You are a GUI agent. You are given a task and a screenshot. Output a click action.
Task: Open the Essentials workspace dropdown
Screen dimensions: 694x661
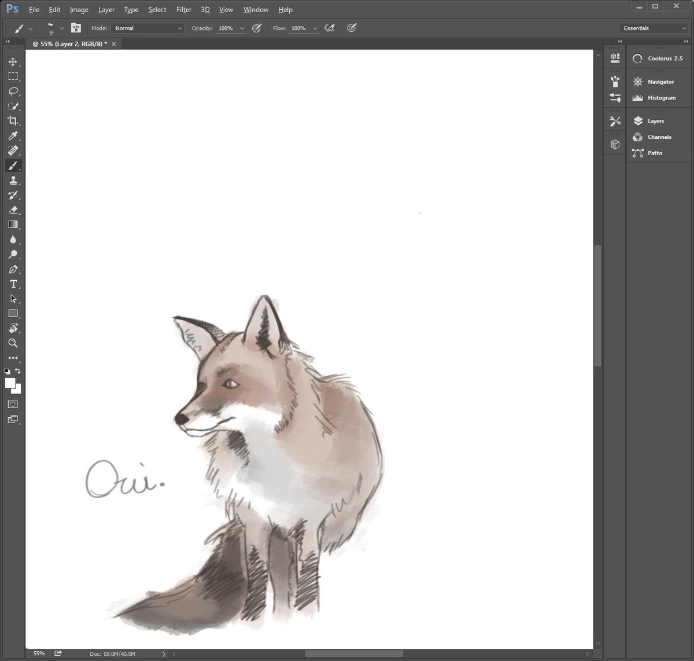click(x=653, y=28)
